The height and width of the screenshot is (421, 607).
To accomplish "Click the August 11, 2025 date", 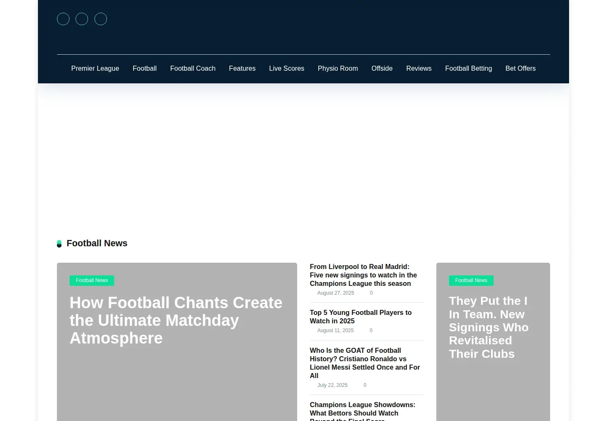I will 336,330.
